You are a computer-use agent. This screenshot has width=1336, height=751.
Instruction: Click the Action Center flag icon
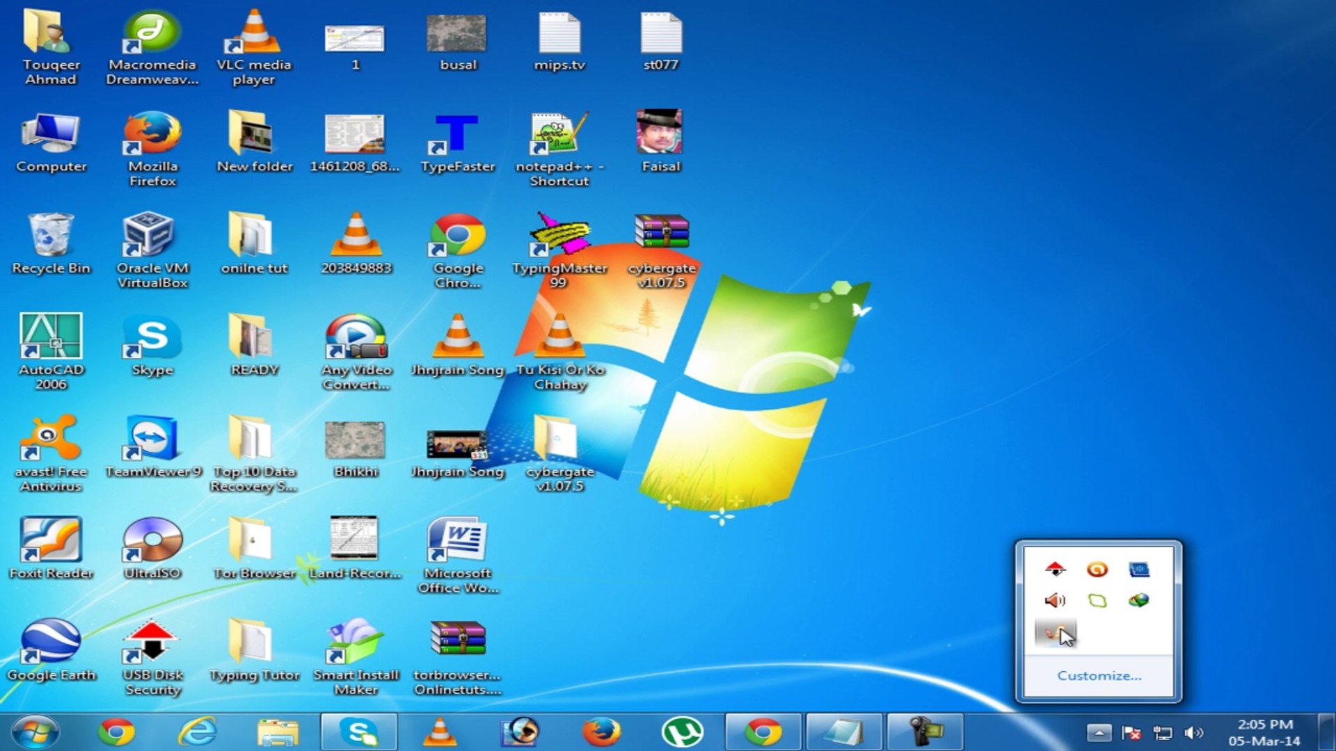click(1131, 732)
